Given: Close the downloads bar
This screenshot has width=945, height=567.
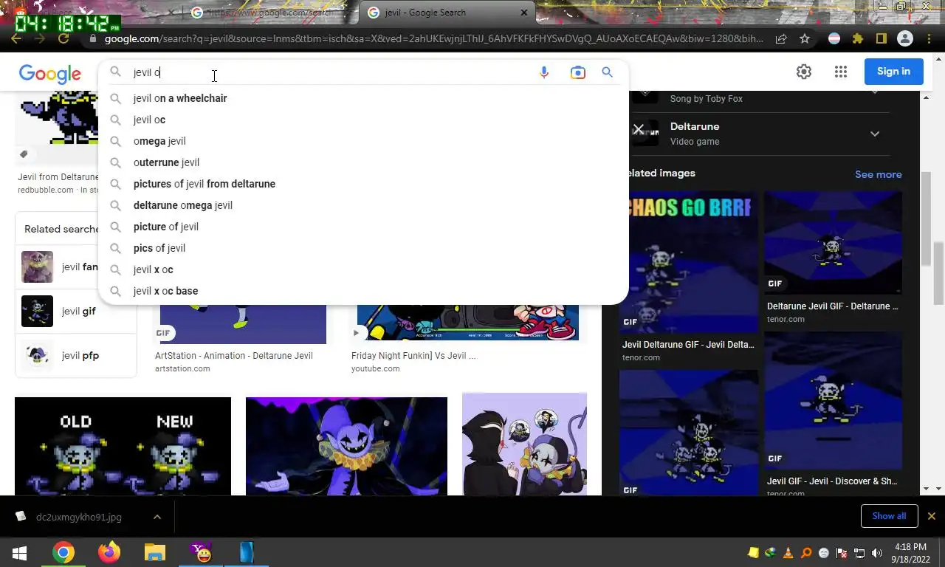Looking at the screenshot, I should (932, 516).
